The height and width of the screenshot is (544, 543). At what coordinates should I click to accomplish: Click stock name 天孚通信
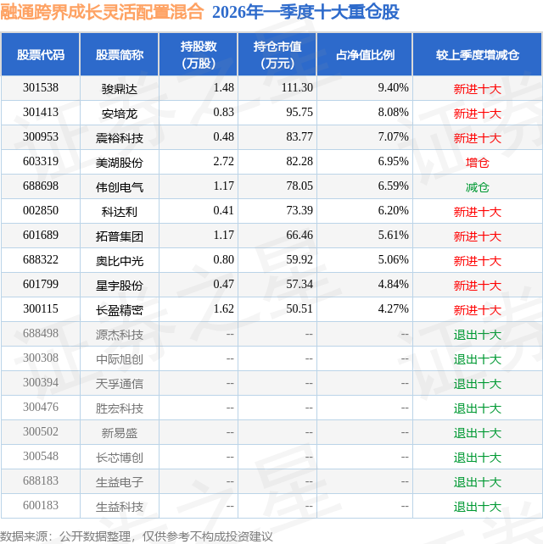(120, 385)
